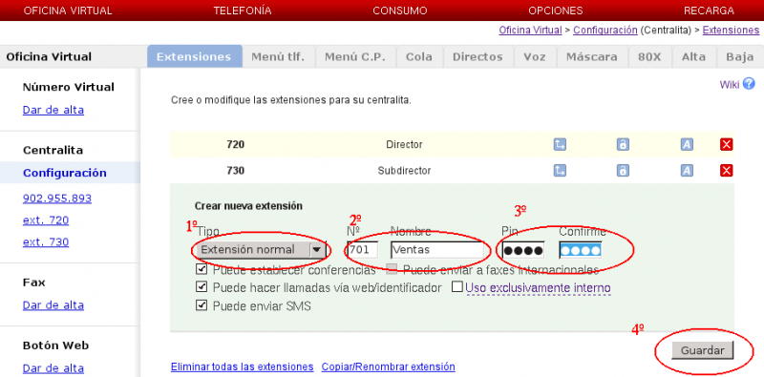764x377 pixels.
Task: Click the Confirme password field
Action: pos(581,250)
